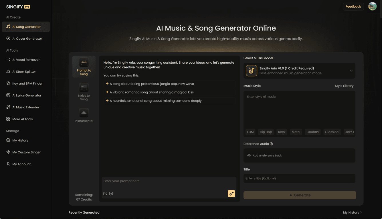The height and width of the screenshot is (219, 382).
Task: Open My Custom Singer from the sidebar
Action: [x=26, y=152]
